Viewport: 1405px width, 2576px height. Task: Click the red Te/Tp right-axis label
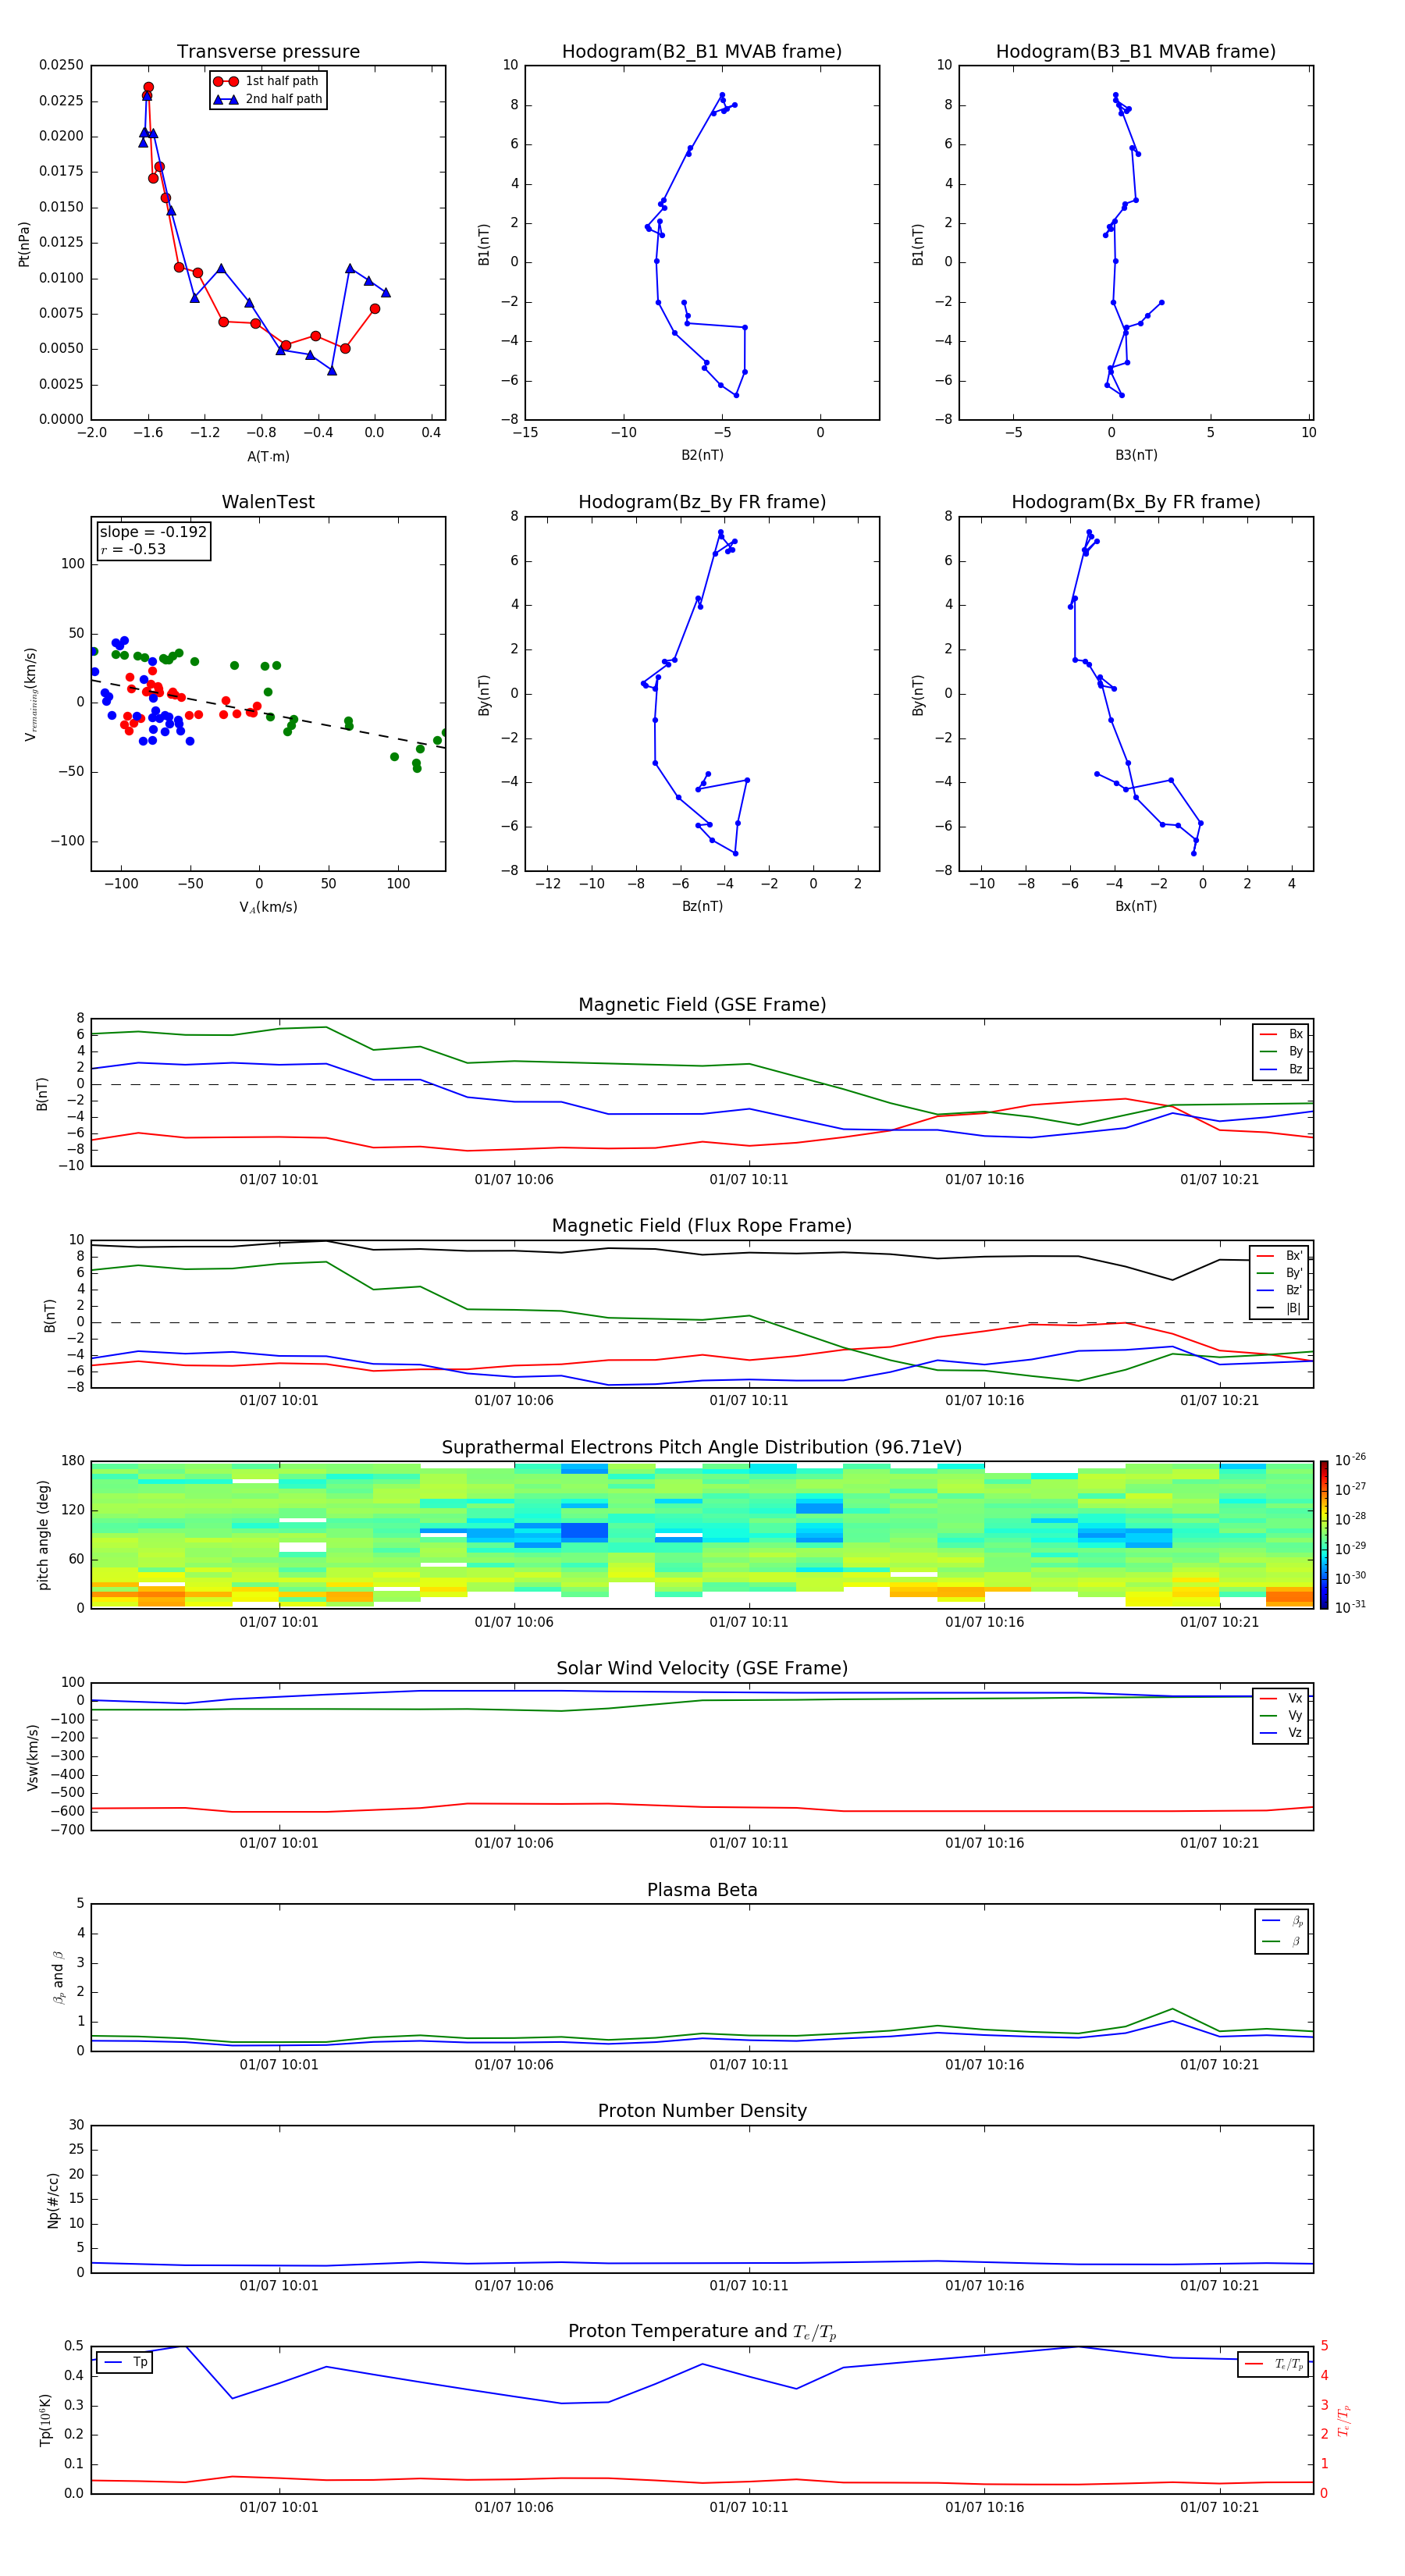(x=1345, y=2421)
